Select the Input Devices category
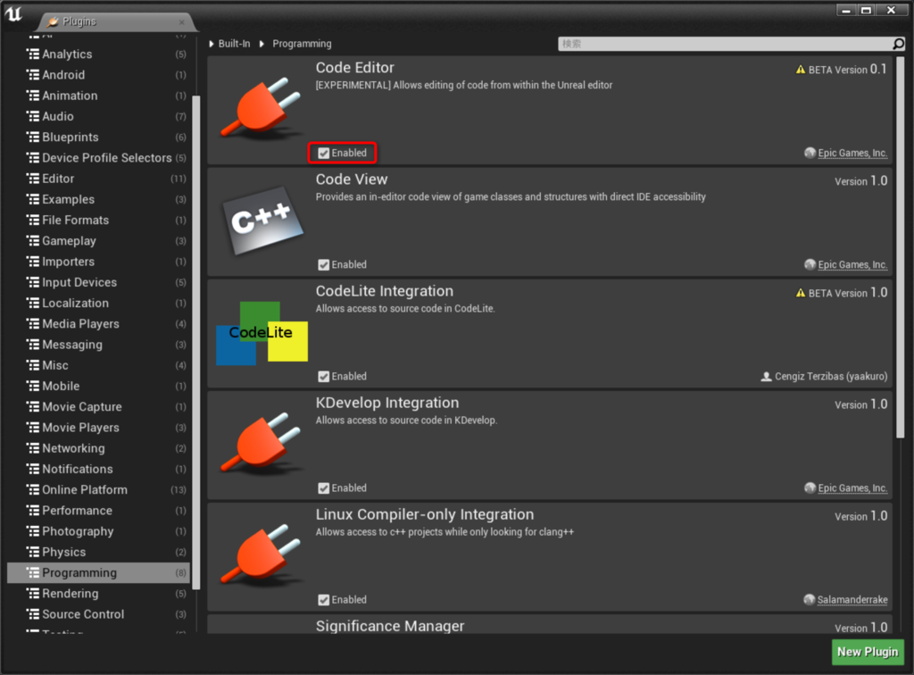Screen dimensions: 914x675 (x=98, y=282)
